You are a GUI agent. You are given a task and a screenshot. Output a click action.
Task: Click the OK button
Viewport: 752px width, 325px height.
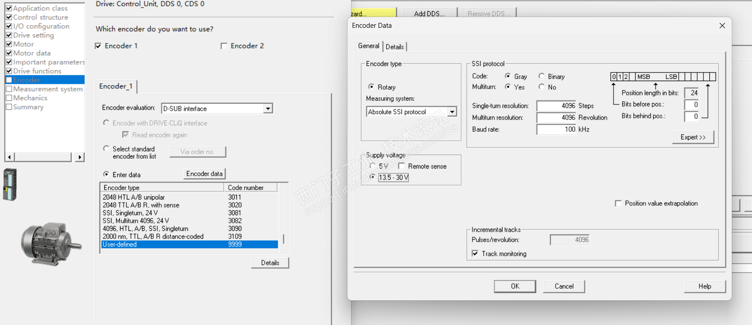pyautogui.click(x=515, y=286)
